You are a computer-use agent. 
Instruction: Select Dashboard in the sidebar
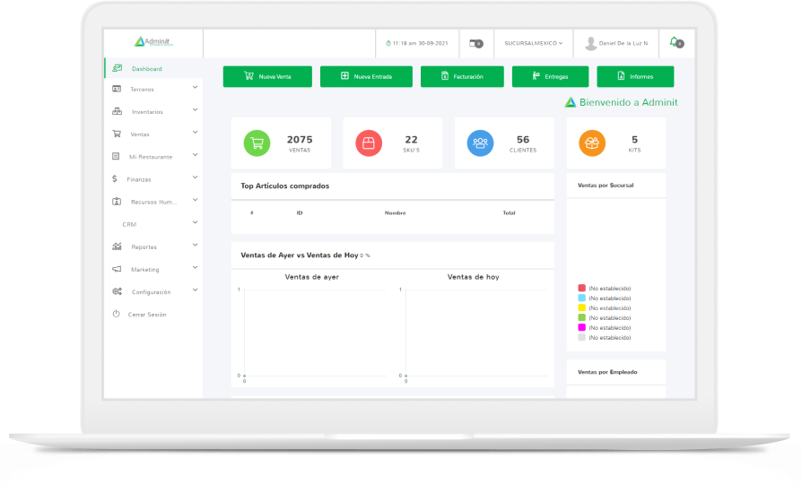(146, 69)
